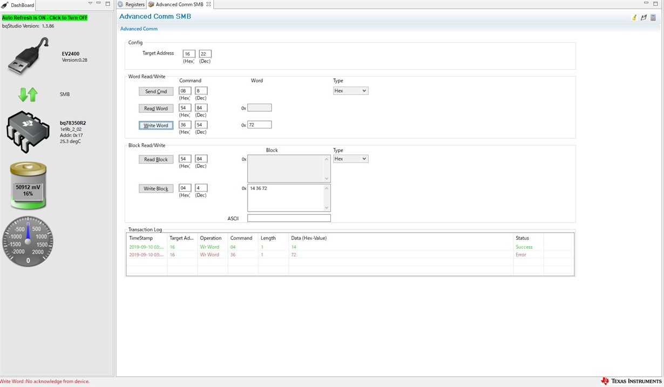Click the Write Block button
Screen dimensions: 664x387
[156, 188]
